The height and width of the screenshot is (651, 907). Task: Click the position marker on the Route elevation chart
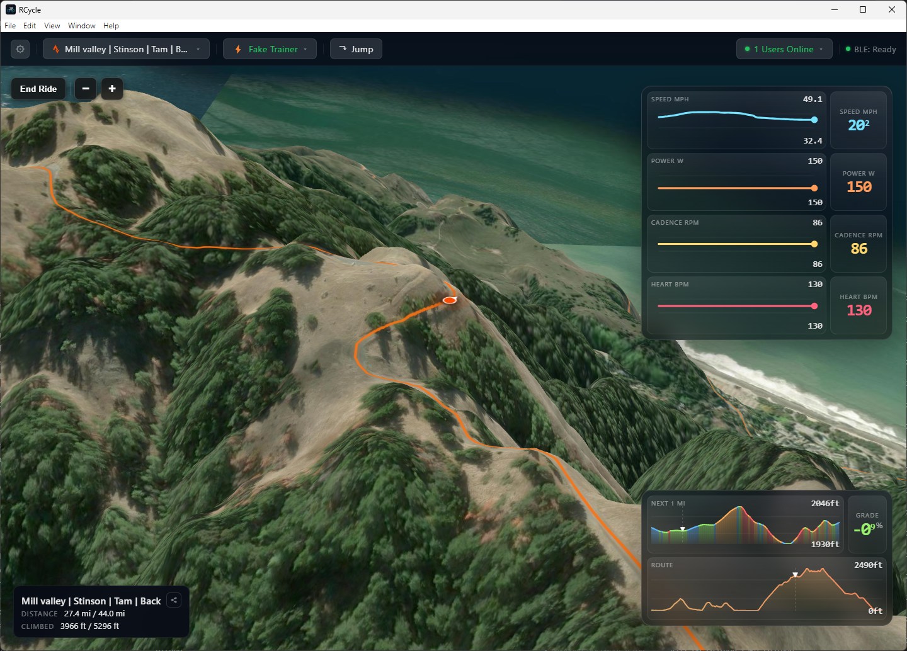[x=796, y=574]
